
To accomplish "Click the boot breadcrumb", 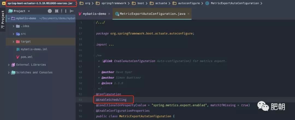I will (x=141, y=3).
